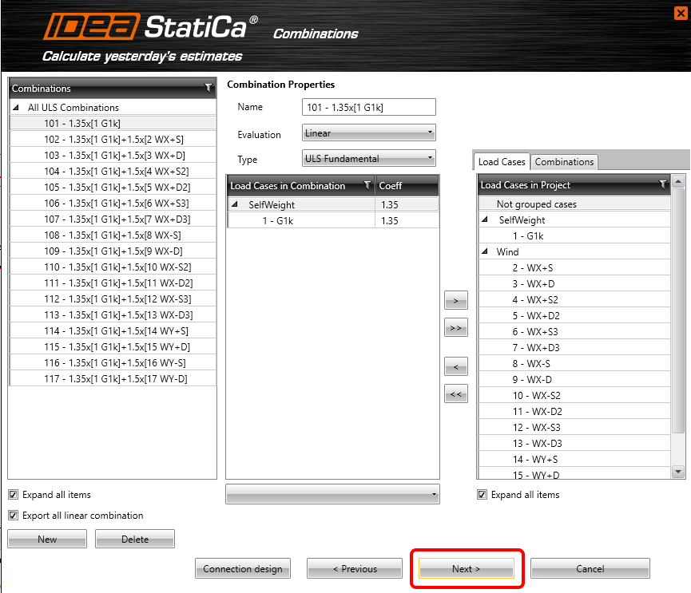Select combination 117 with WY-D

point(113,378)
